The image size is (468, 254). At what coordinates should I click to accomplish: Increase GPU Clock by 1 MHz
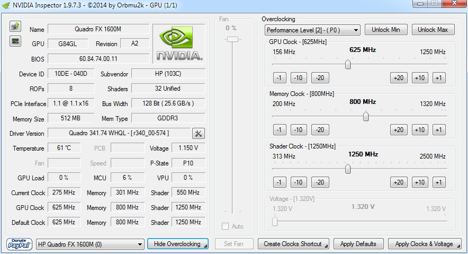tap(439, 78)
